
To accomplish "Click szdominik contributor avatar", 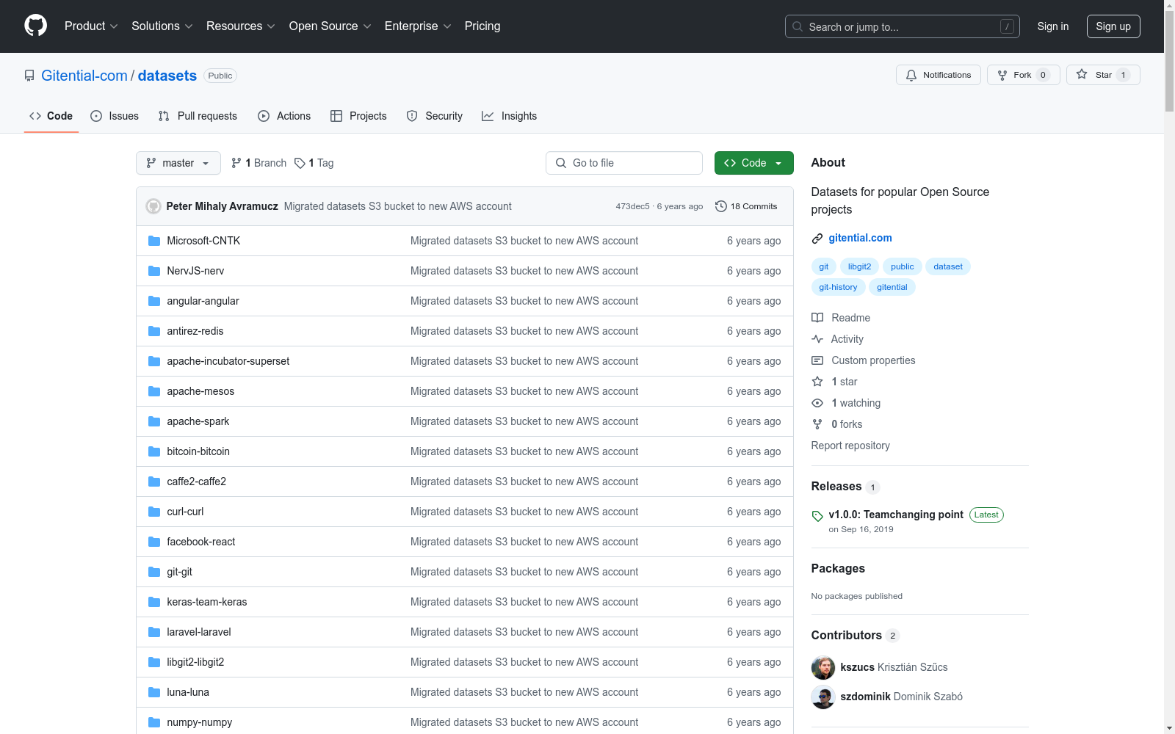I will click(x=823, y=697).
